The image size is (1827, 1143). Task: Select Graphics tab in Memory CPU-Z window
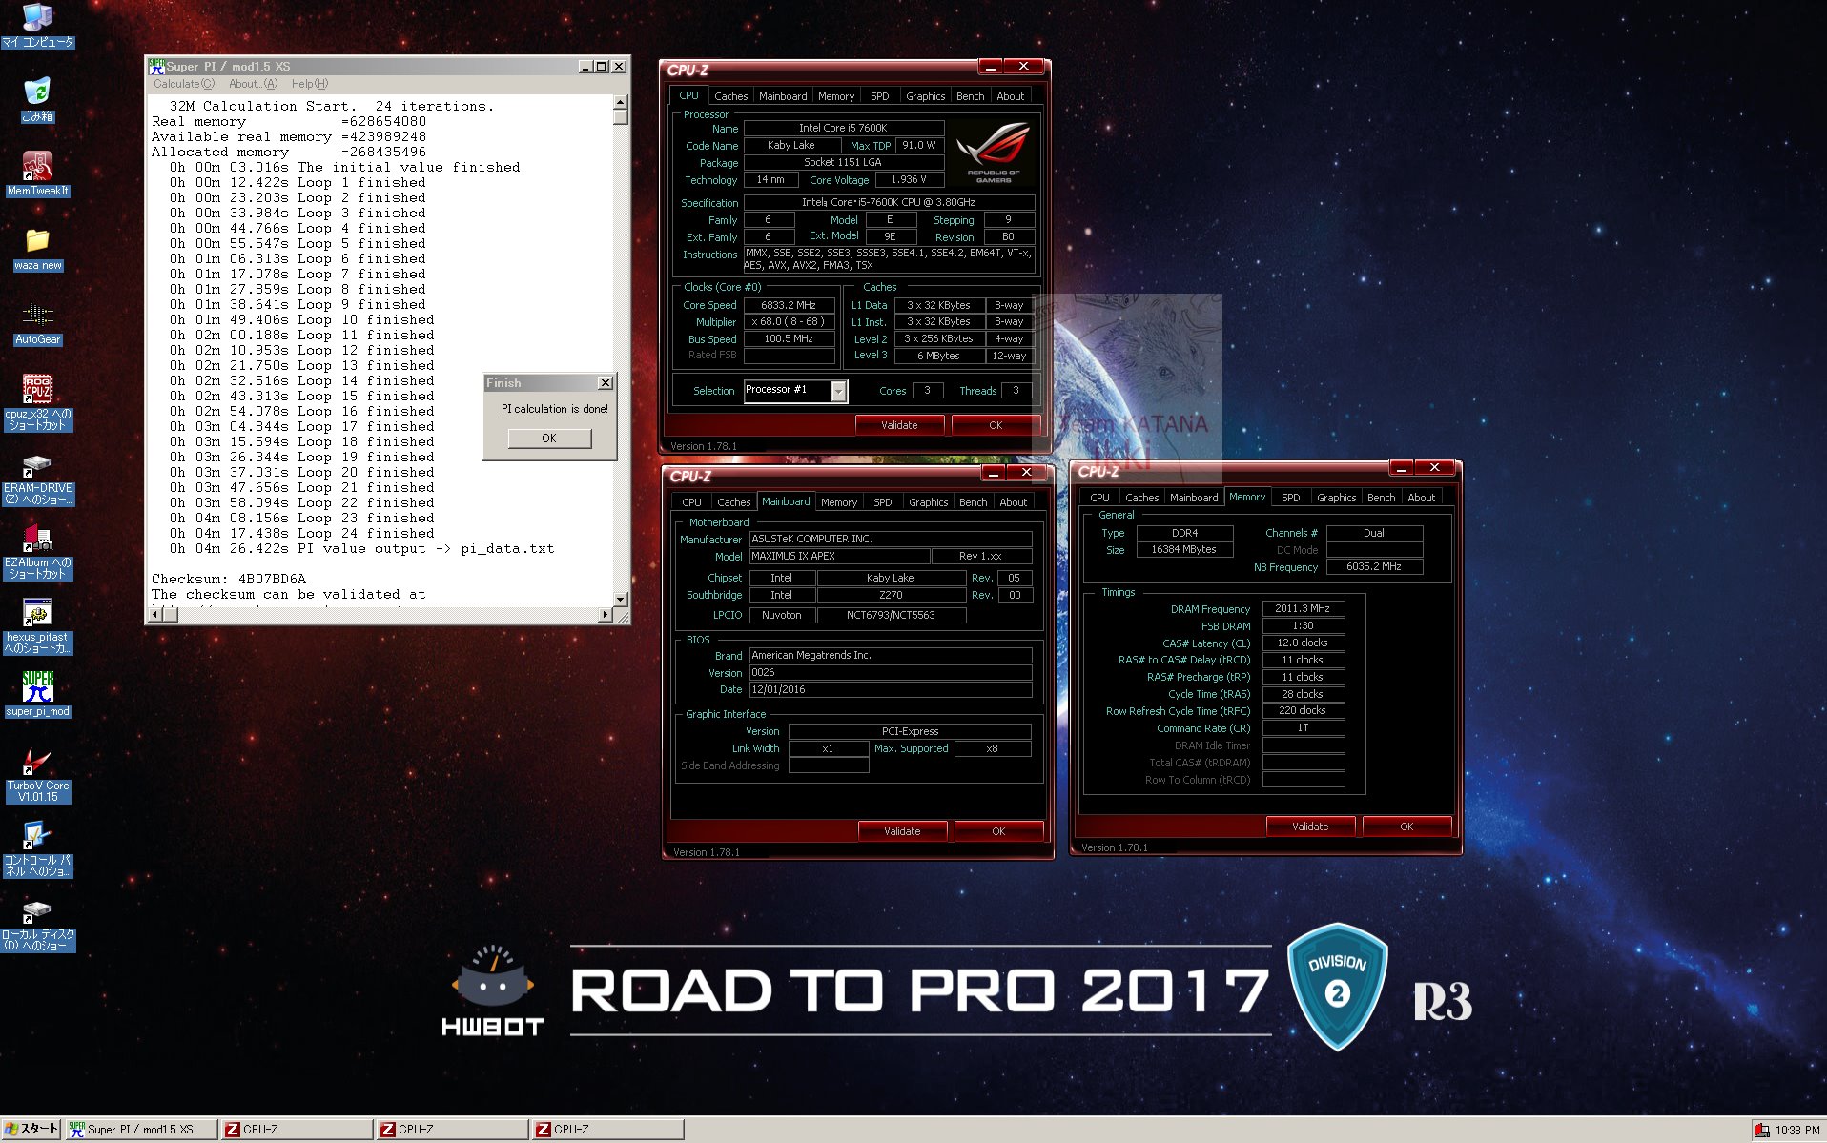1336,498
